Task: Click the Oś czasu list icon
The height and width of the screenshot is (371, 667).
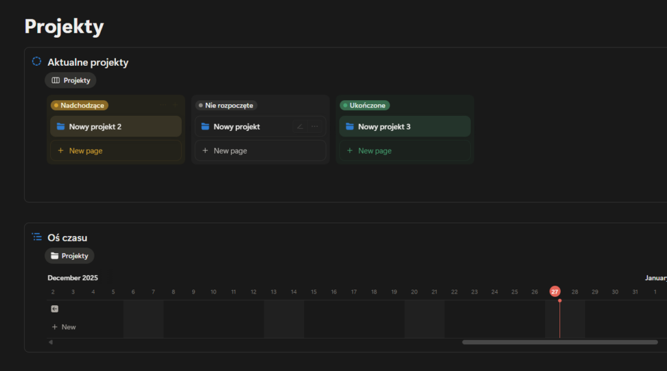Action: [37, 237]
